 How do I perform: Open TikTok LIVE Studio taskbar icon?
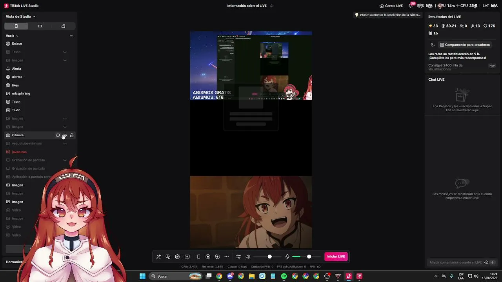(x=348, y=276)
